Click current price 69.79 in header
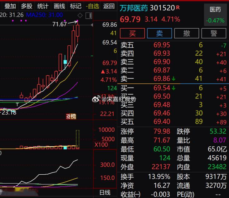The image size is (229, 198). [x=130, y=19]
